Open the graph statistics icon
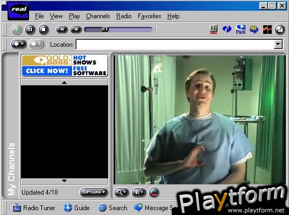This screenshot has width=289, height=215. pos(267,30)
